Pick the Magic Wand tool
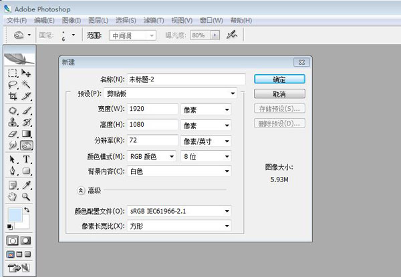The width and height of the screenshot is (401, 277). tap(27, 85)
